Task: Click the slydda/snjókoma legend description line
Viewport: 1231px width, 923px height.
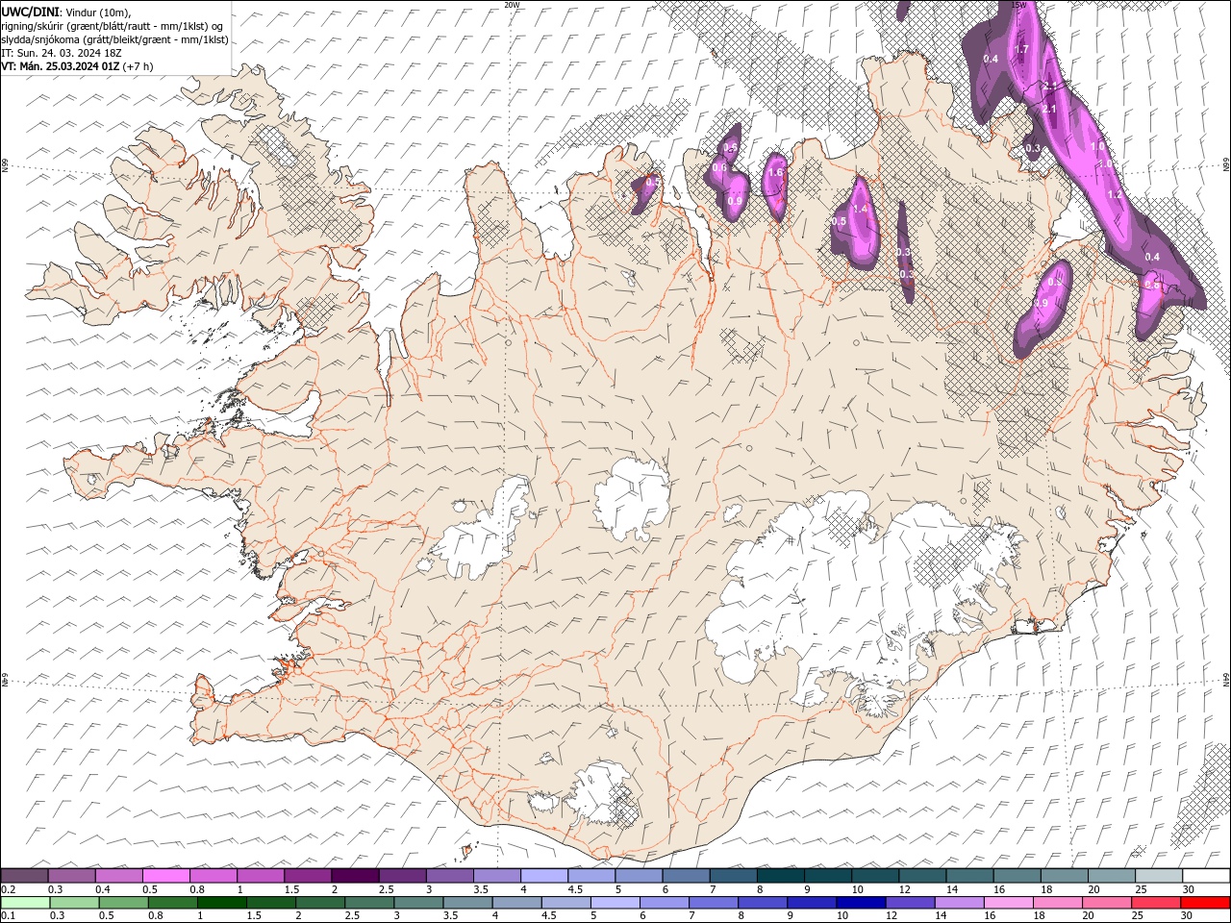Action: (114, 39)
